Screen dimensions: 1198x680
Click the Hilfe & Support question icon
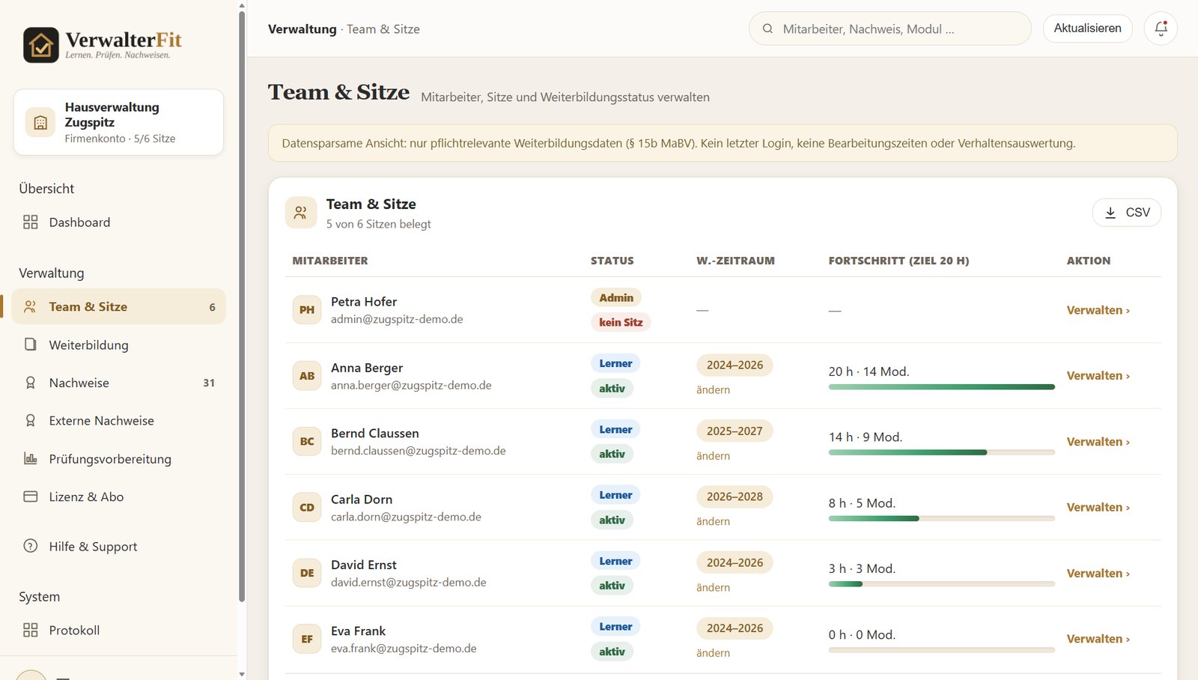(x=31, y=546)
